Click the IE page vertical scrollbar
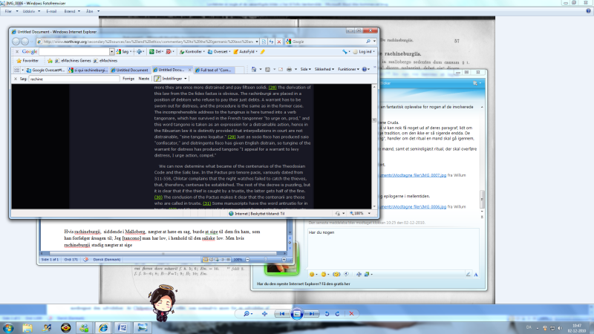This screenshot has height=334, width=594. point(374,146)
